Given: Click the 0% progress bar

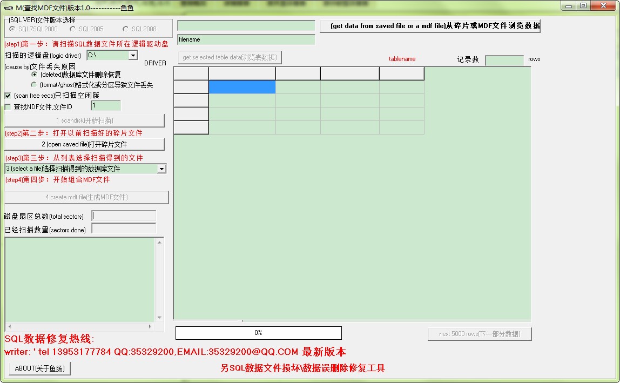Looking at the screenshot, I should point(258,333).
